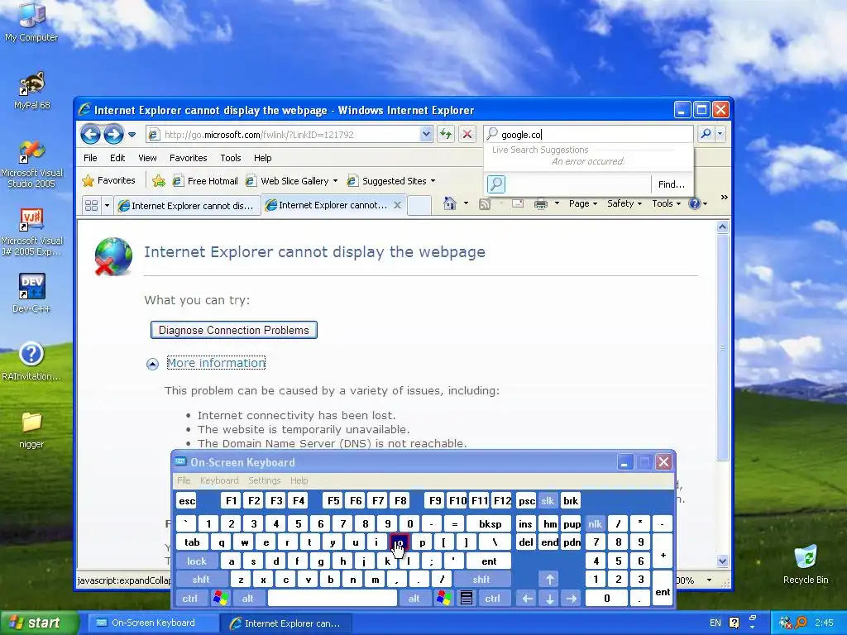Toggle the slk key on On-Screen Keyboard
This screenshot has width=847, height=635.
[x=548, y=501]
